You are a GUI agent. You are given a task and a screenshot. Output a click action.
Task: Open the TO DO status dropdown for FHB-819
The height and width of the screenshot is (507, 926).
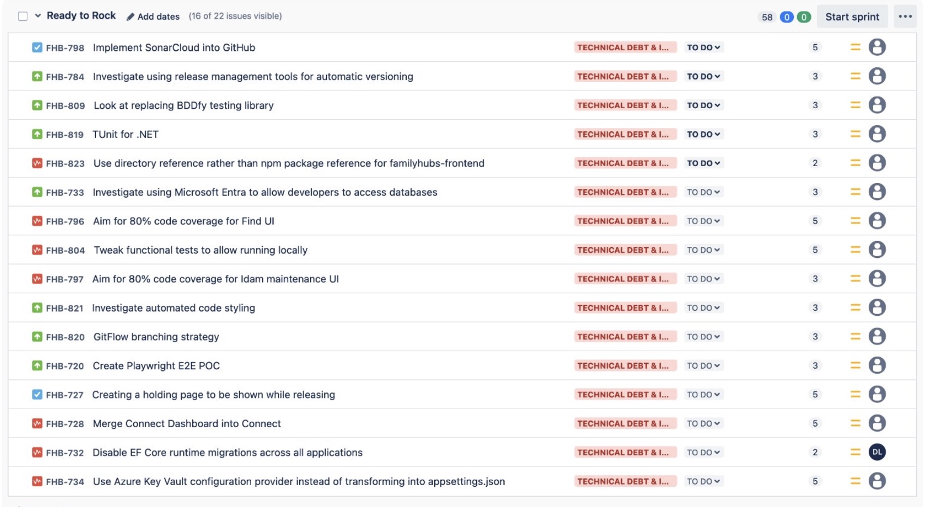point(704,134)
